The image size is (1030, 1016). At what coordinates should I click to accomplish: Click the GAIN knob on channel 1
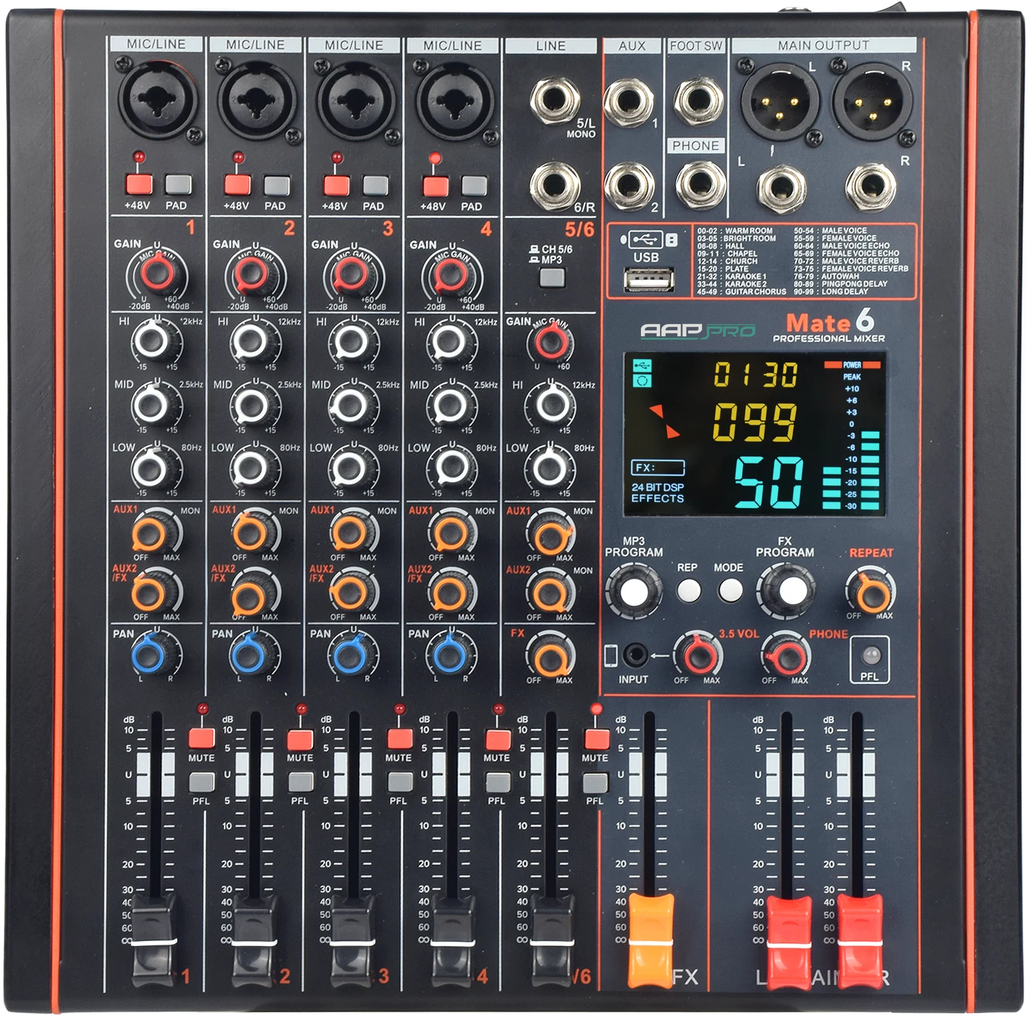point(157,274)
